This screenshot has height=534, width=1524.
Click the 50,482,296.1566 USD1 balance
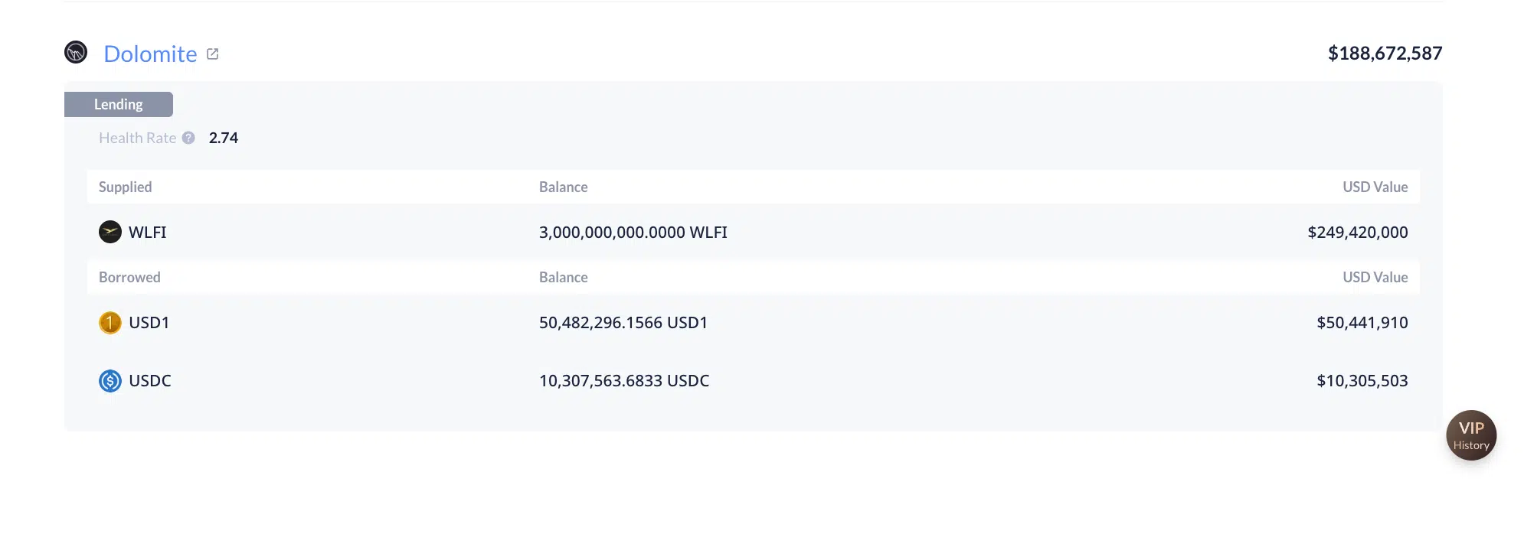[x=623, y=322]
